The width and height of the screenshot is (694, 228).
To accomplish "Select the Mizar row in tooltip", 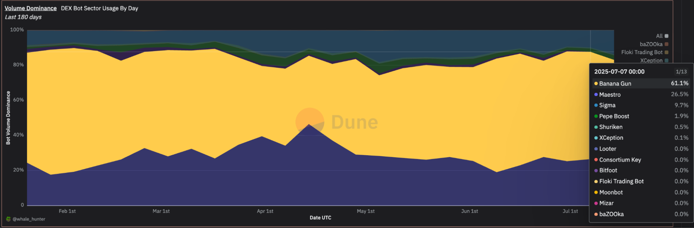I will click(x=641, y=203).
